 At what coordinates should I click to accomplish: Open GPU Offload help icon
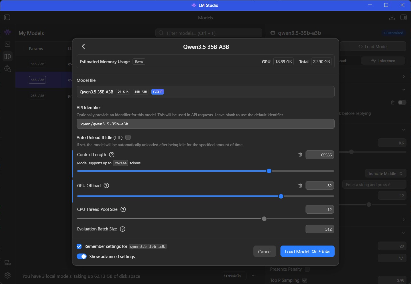tap(106, 185)
